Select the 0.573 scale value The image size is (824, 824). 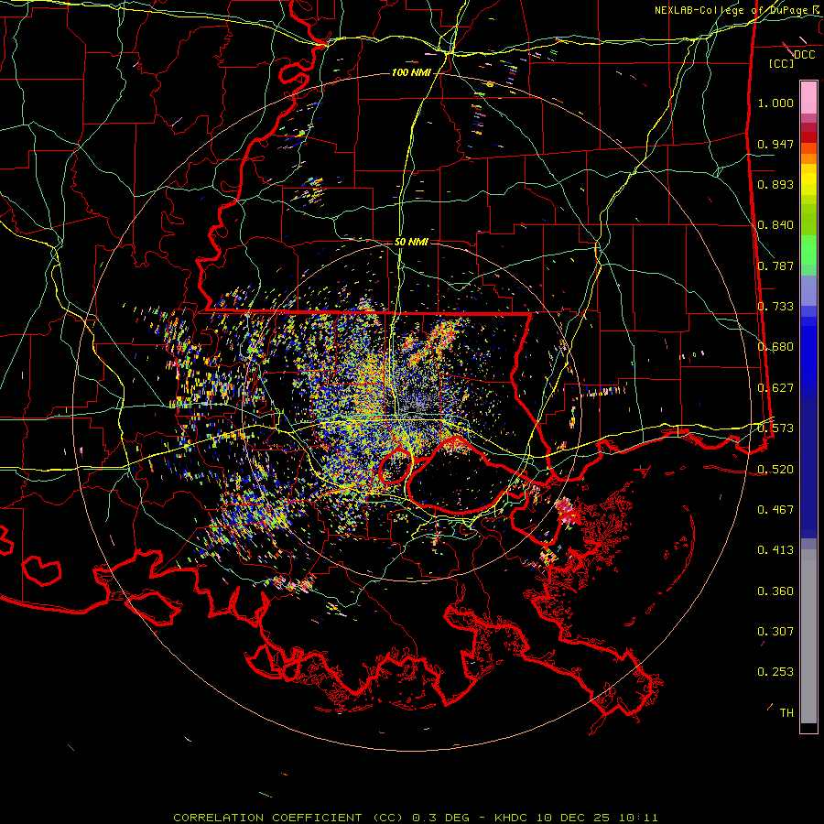(775, 428)
